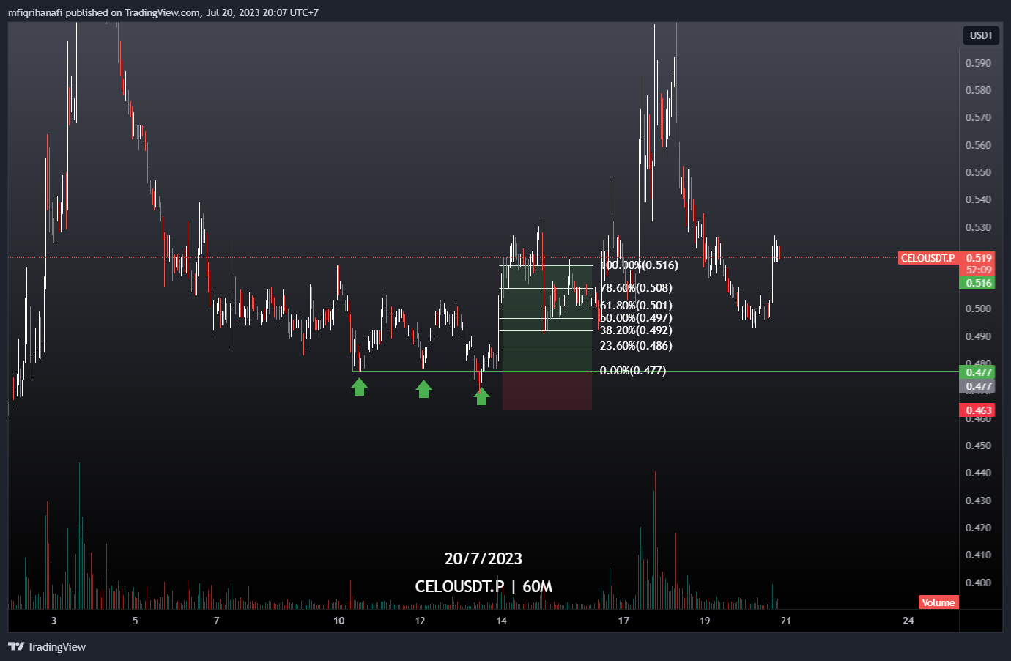The height and width of the screenshot is (661, 1011).
Task: Click the red 0.463 stop price tag
Action: pos(977,410)
